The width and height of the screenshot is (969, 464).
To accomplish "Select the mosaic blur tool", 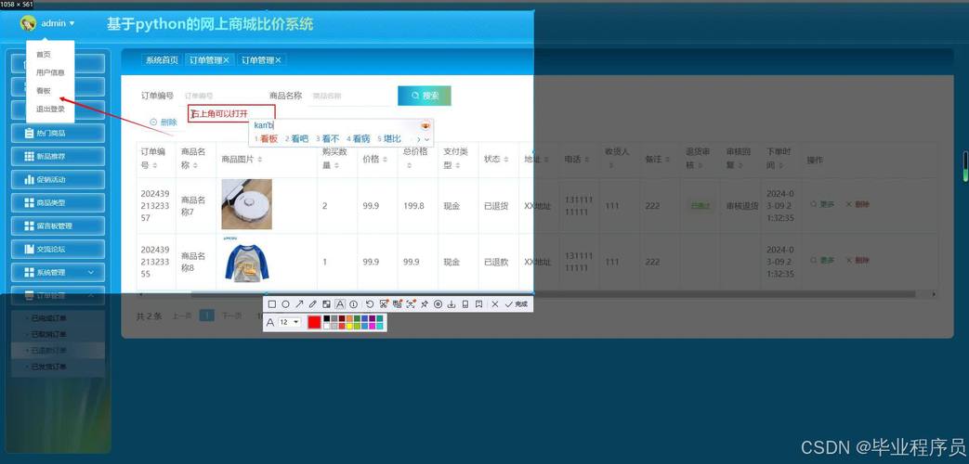I will point(326,304).
